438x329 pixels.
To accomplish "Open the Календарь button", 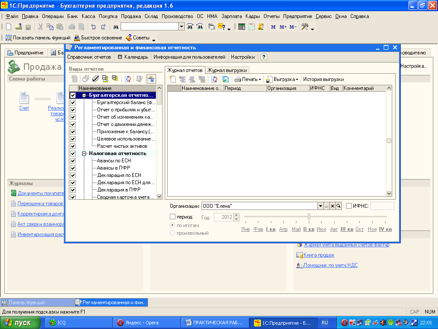I will [x=133, y=57].
